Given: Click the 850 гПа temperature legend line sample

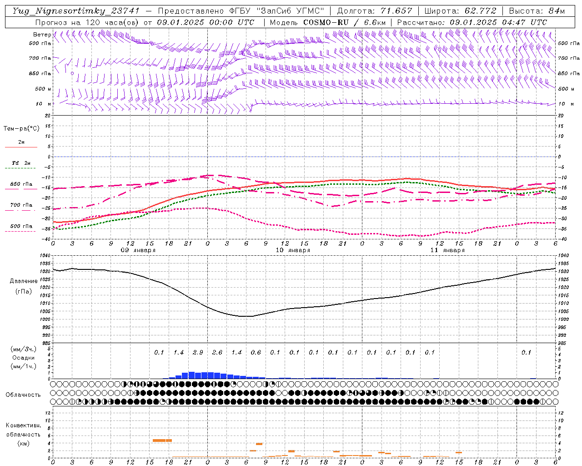Looking at the screenshot, I should [x=21, y=189].
